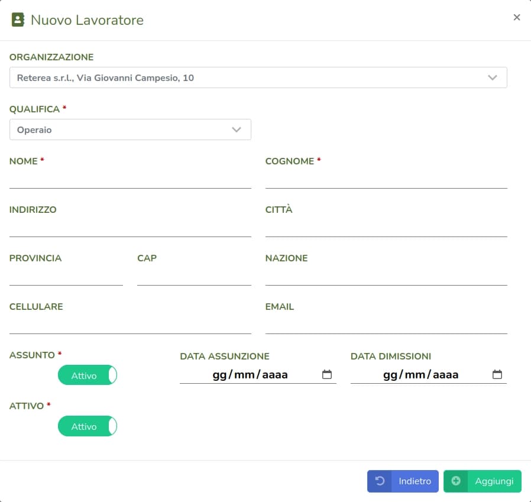The height and width of the screenshot is (502, 531).
Task: Click the ASSUNTO label
Action: [32, 355]
